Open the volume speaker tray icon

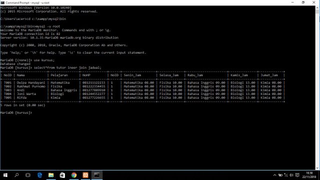[x=291, y=175]
